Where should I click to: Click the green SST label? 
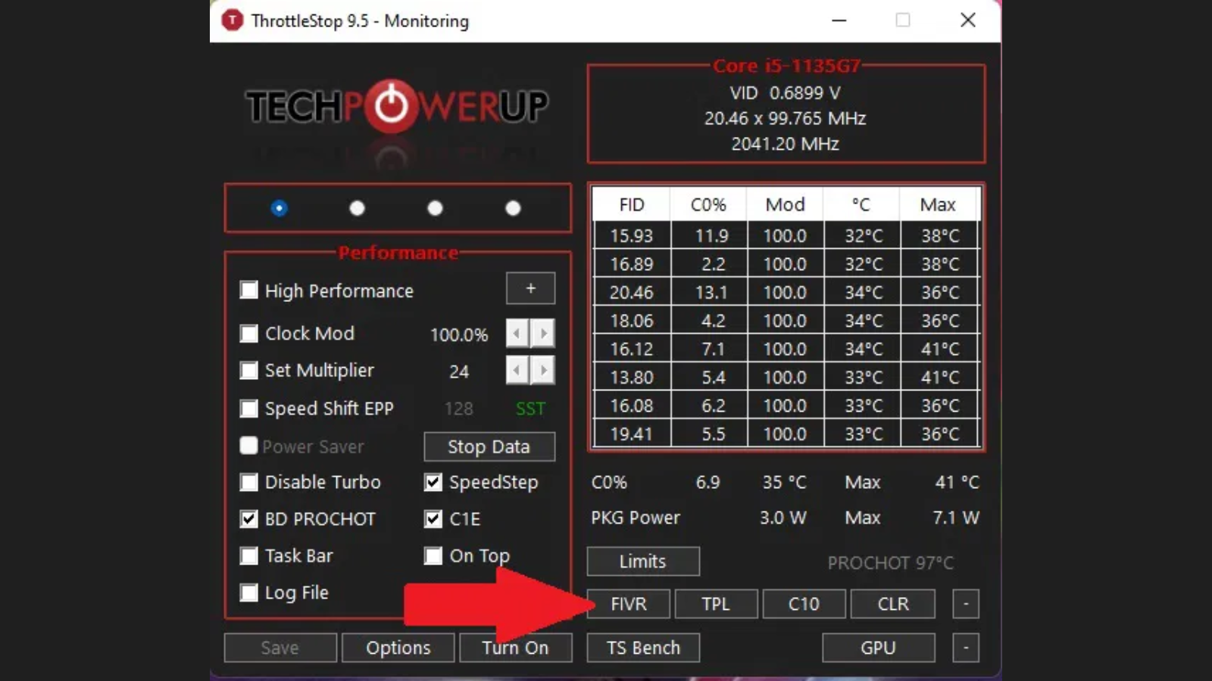[x=530, y=409]
